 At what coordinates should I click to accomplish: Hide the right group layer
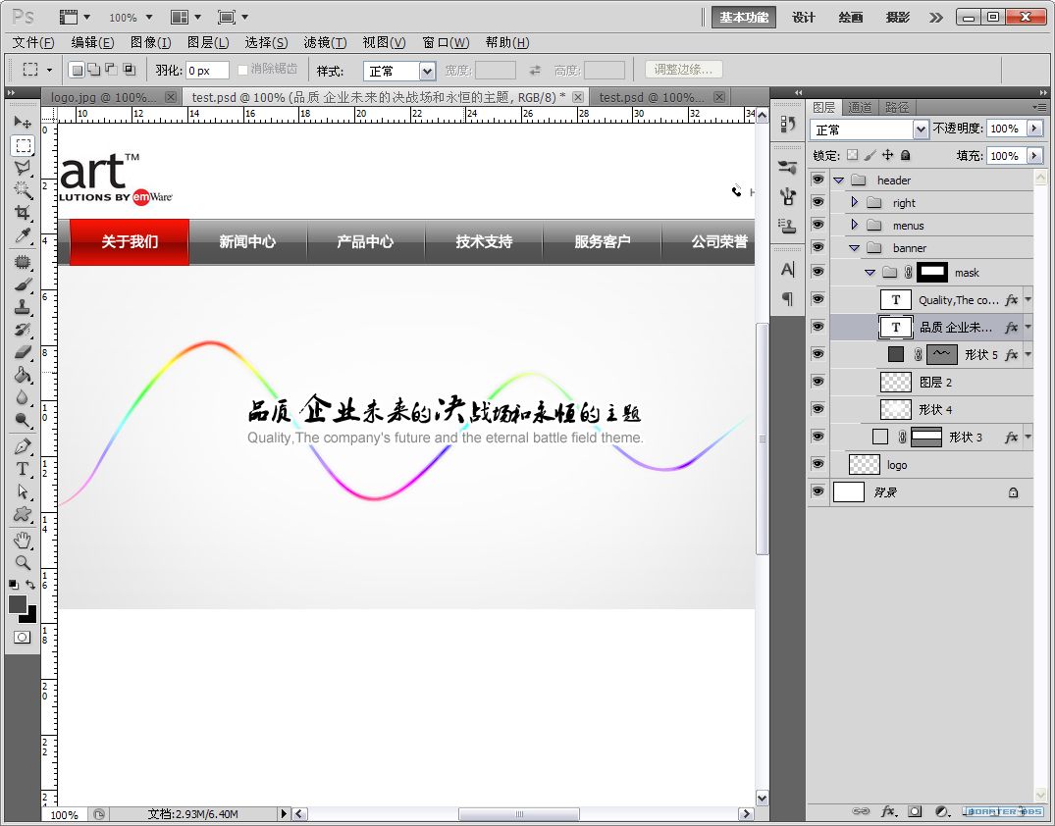[x=818, y=202]
